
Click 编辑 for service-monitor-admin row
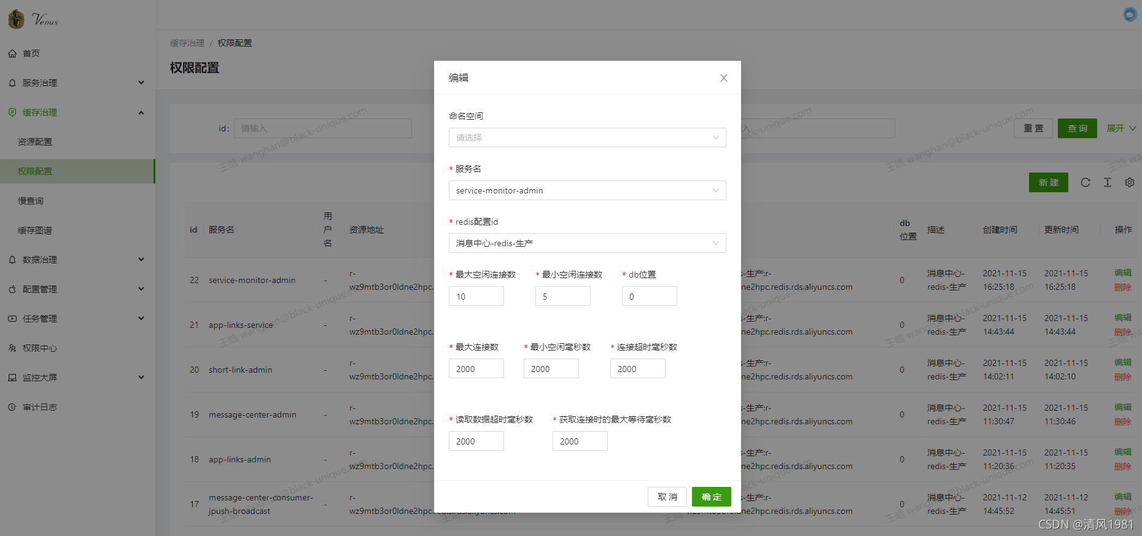[1123, 273]
